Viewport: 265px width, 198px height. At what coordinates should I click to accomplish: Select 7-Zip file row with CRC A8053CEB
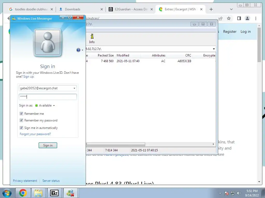(x=151, y=61)
